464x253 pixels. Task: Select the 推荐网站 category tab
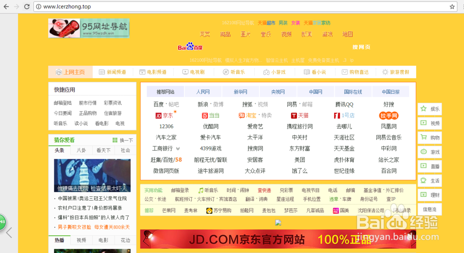166,92
